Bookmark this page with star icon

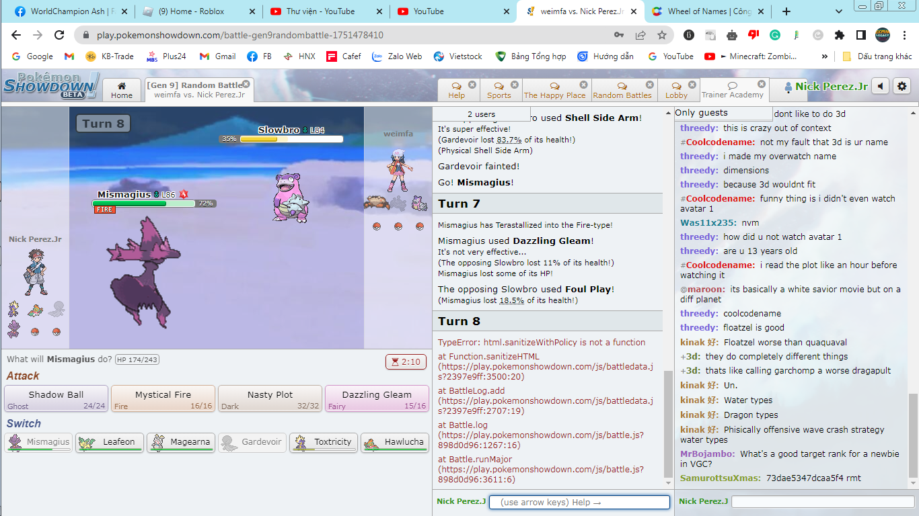[662, 35]
